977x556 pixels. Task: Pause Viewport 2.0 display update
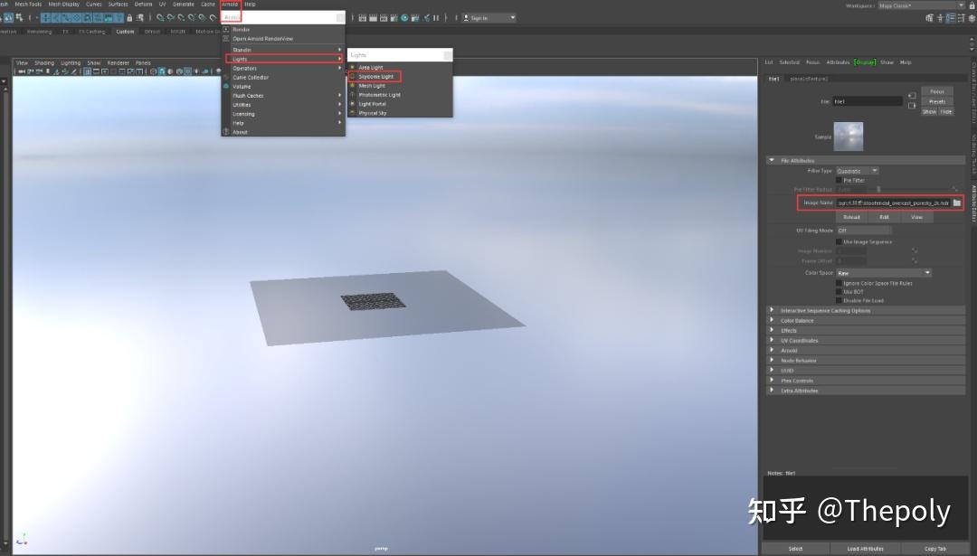[436, 18]
